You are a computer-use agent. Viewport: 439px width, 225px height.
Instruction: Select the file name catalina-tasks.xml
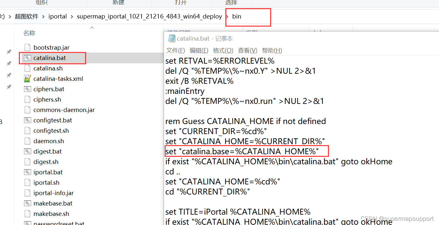(58, 79)
